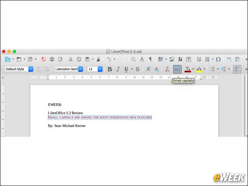Toggle Underline formatting
The width and height of the screenshot is (248, 186).
(x=126, y=69)
